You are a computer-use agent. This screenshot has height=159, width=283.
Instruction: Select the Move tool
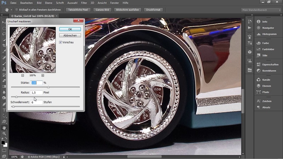pos(4,22)
